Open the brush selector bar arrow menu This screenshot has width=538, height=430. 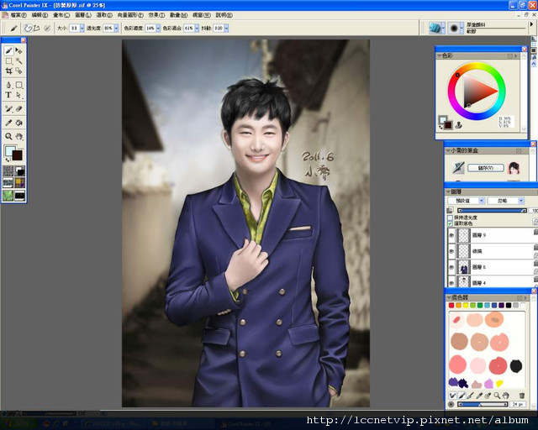(x=531, y=24)
